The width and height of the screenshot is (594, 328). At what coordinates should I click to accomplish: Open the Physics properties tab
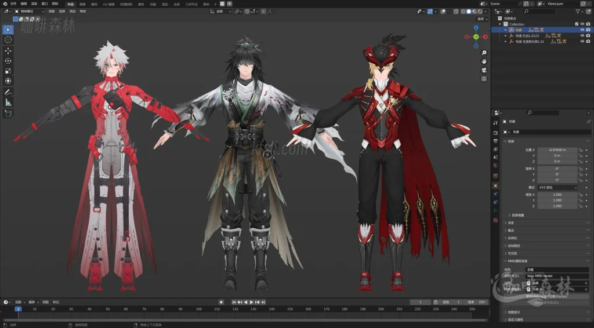(x=495, y=194)
